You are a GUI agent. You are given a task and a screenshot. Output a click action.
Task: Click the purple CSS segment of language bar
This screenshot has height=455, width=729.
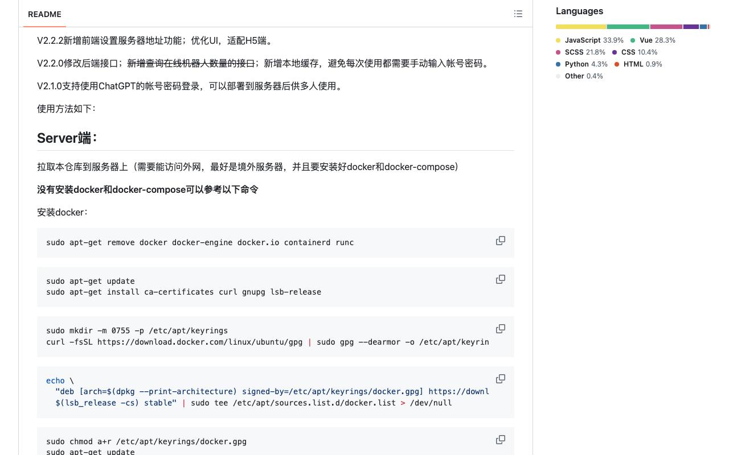pos(691,27)
